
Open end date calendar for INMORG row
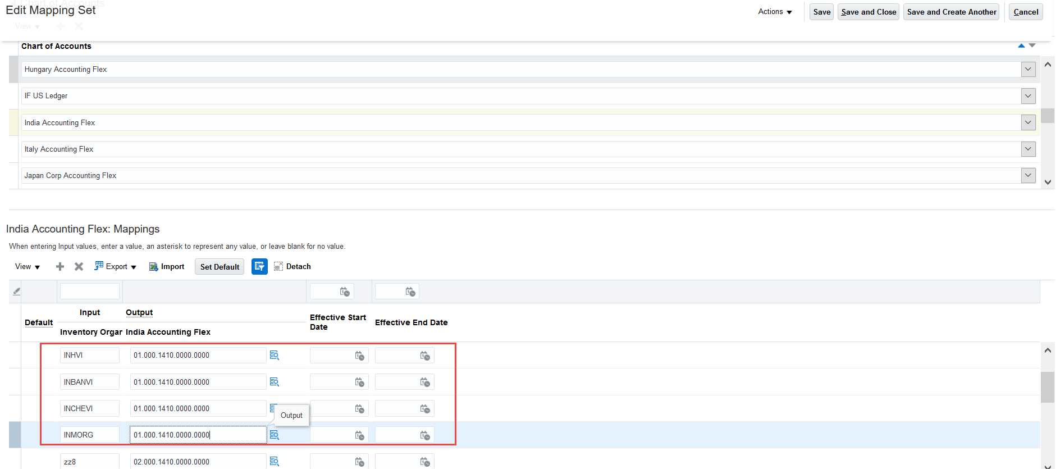click(x=425, y=435)
